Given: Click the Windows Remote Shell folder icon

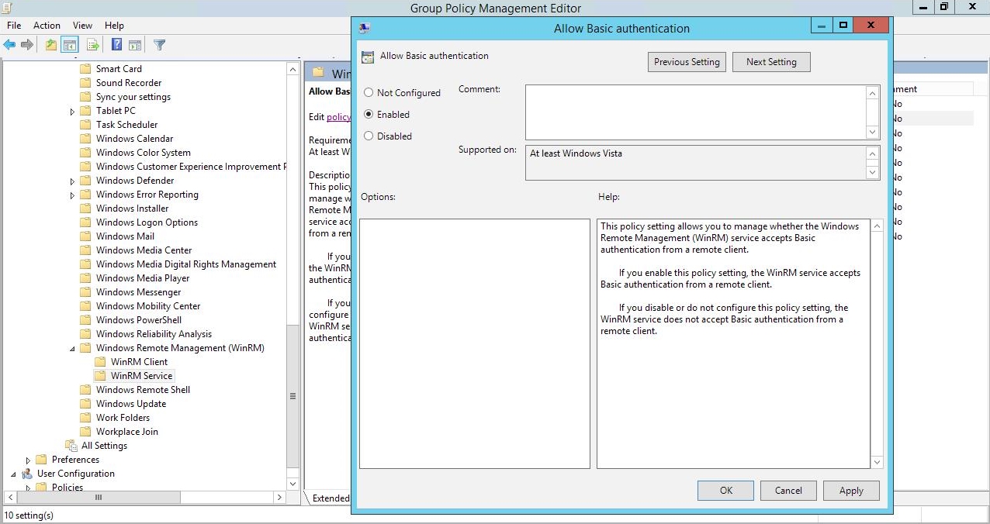Looking at the screenshot, I should (85, 390).
